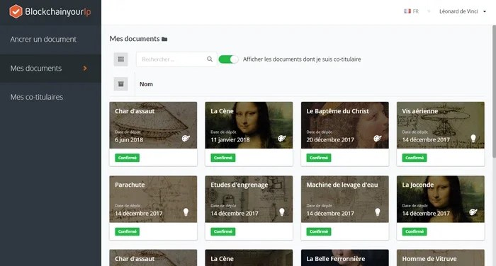
Task: Click Confirmé badge under first Char d'assaut
Action: coord(127,158)
